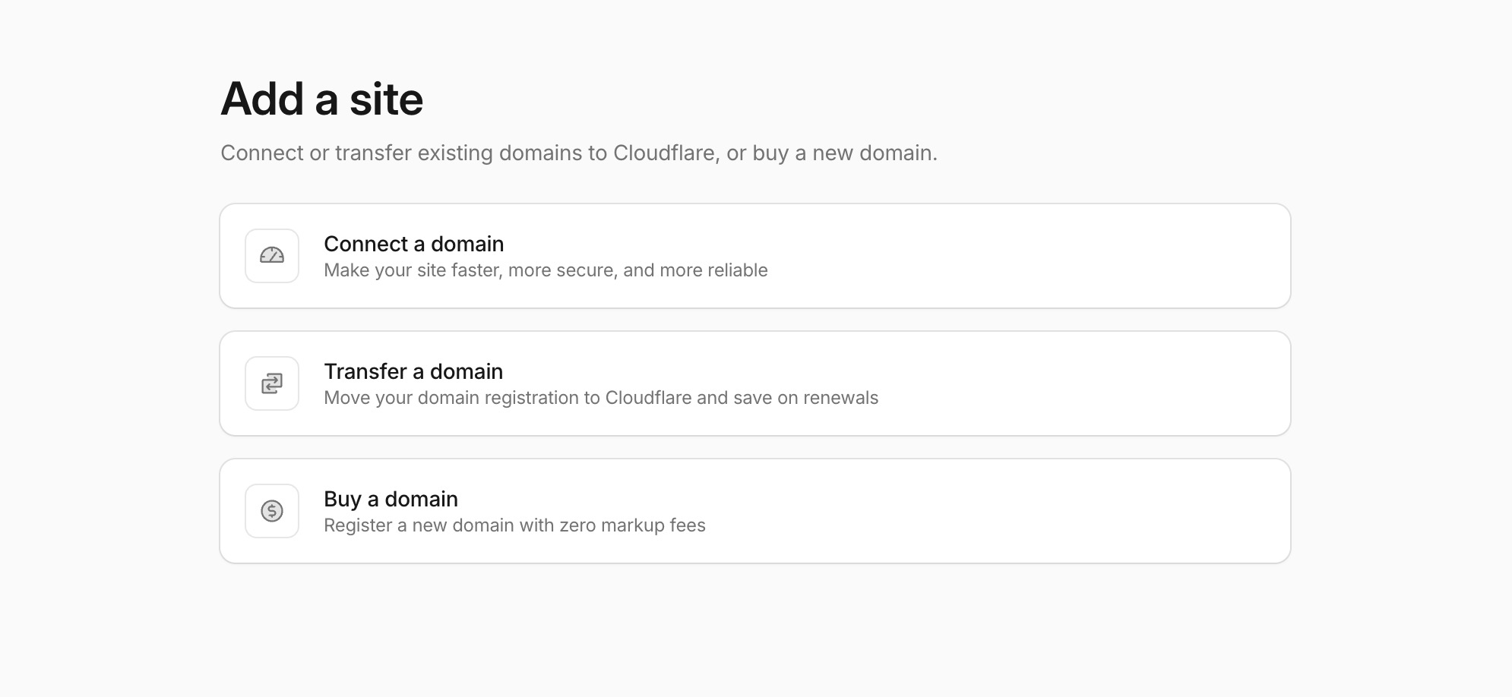Click the "Add a site" page heading
The image size is (1512, 697).
(322, 99)
